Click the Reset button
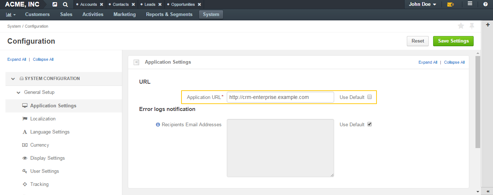This screenshot has height=195, width=493. pos(418,41)
